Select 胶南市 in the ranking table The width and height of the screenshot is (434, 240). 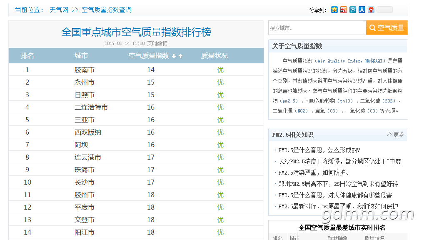click(85, 70)
